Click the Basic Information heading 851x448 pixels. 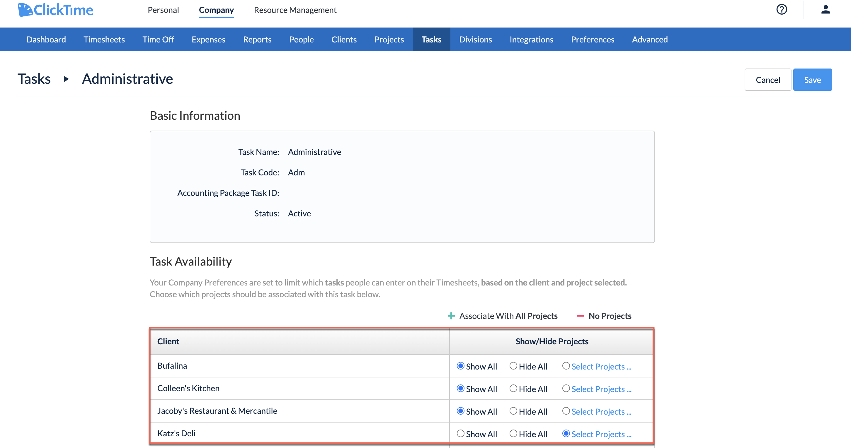pos(195,116)
